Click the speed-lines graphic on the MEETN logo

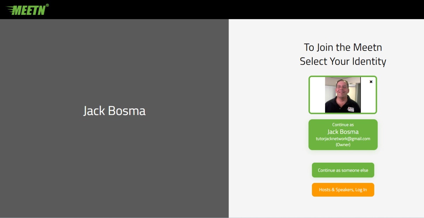pyautogui.click(x=10, y=10)
